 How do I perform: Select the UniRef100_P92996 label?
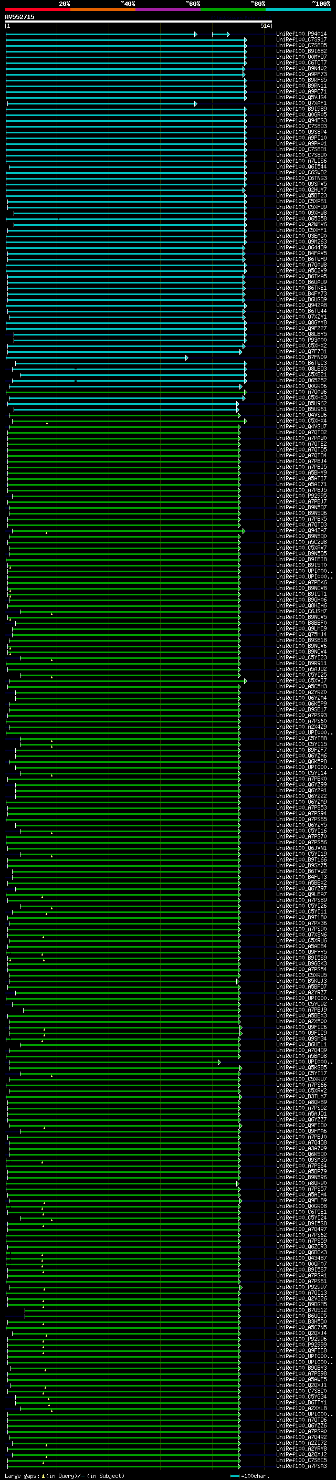click(301, 1339)
